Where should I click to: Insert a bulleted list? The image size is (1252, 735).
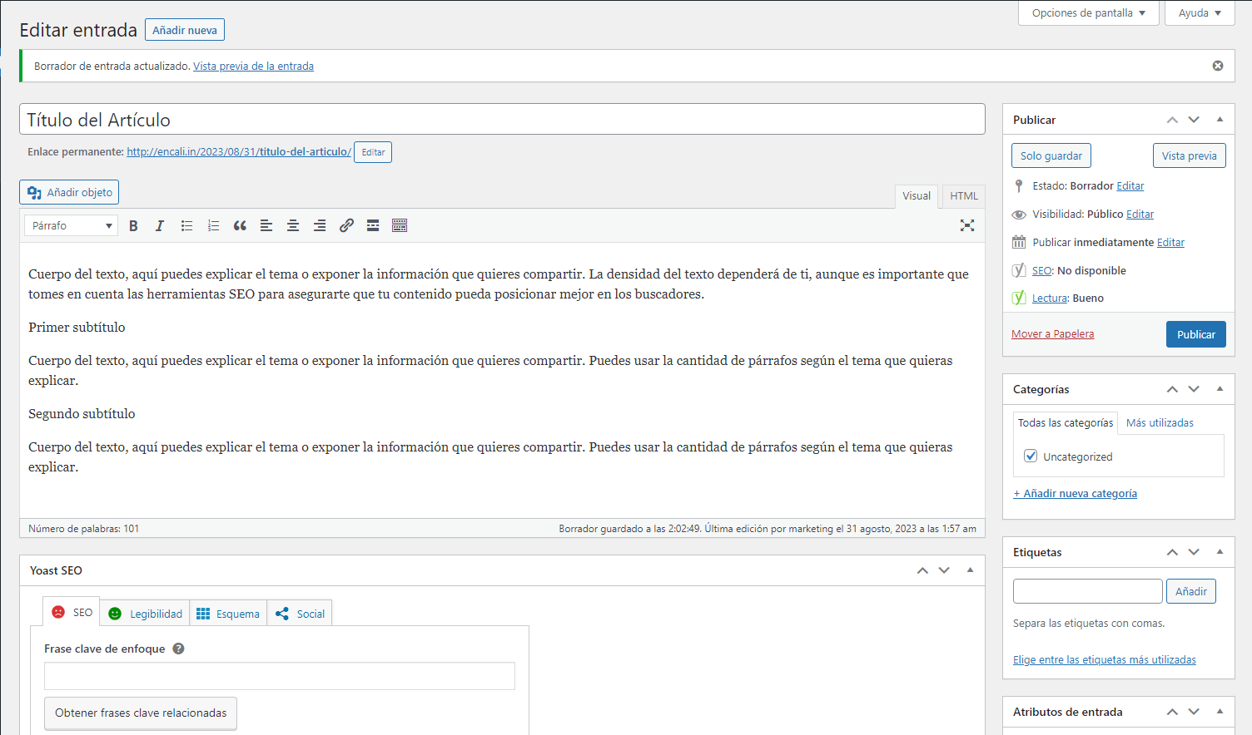coord(186,225)
